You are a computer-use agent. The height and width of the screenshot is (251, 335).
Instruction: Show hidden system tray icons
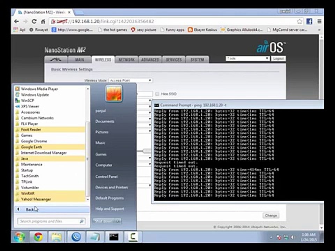[x=271, y=237]
